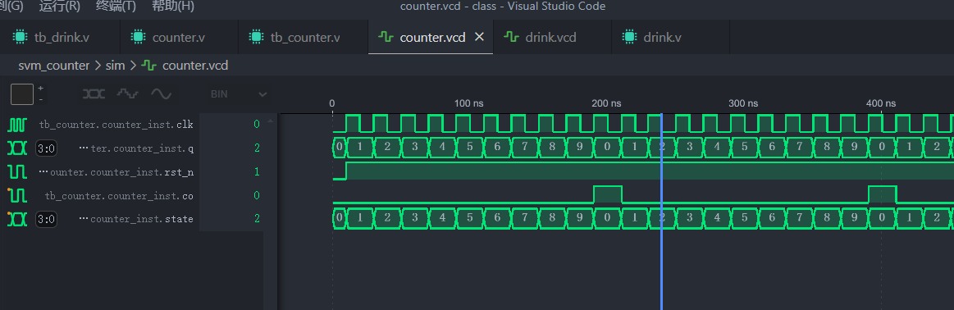954x310 pixels.
Task: Click the rst_n signal waveform icon
Action: pyautogui.click(x=17, y=172)
